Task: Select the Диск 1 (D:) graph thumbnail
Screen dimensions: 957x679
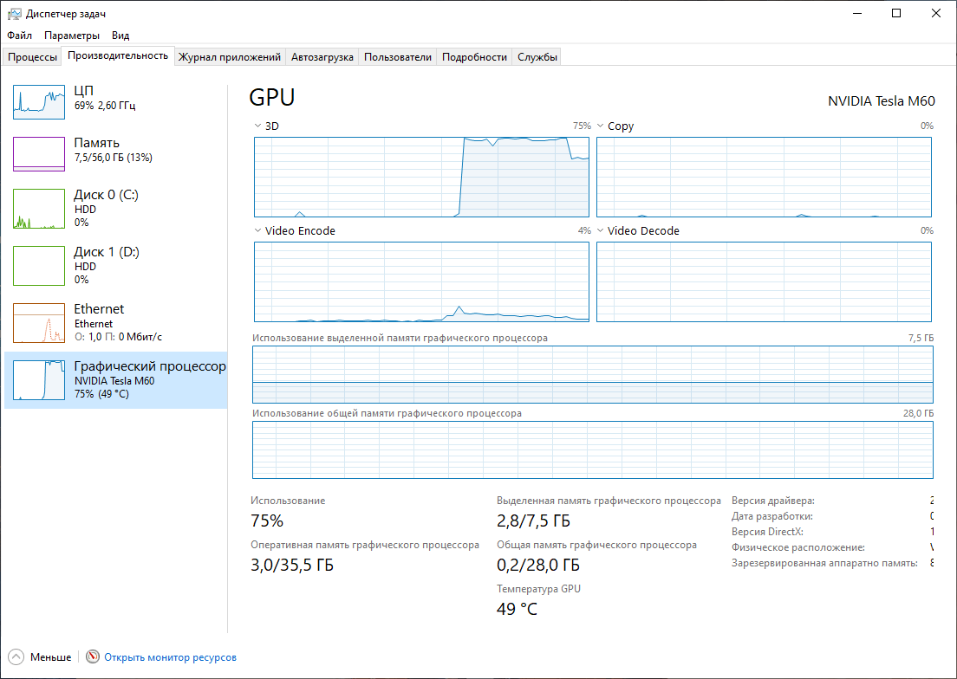Action: 39,265
